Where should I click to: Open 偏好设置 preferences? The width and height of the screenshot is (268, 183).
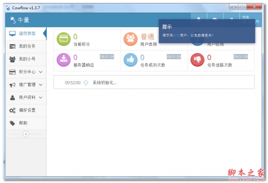(x=26, y=110)
